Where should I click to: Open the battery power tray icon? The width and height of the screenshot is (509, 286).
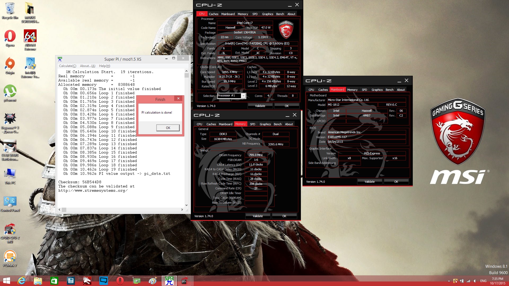(x=462, y=281)
